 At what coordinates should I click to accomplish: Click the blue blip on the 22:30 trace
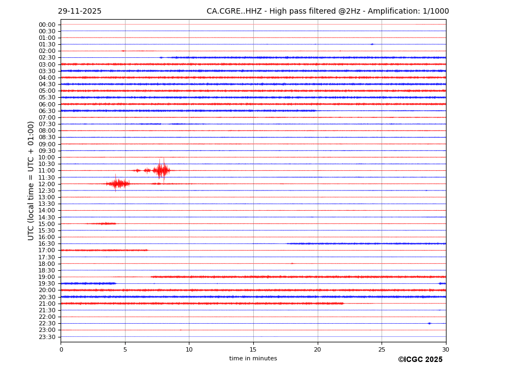(x=429, y=323)
